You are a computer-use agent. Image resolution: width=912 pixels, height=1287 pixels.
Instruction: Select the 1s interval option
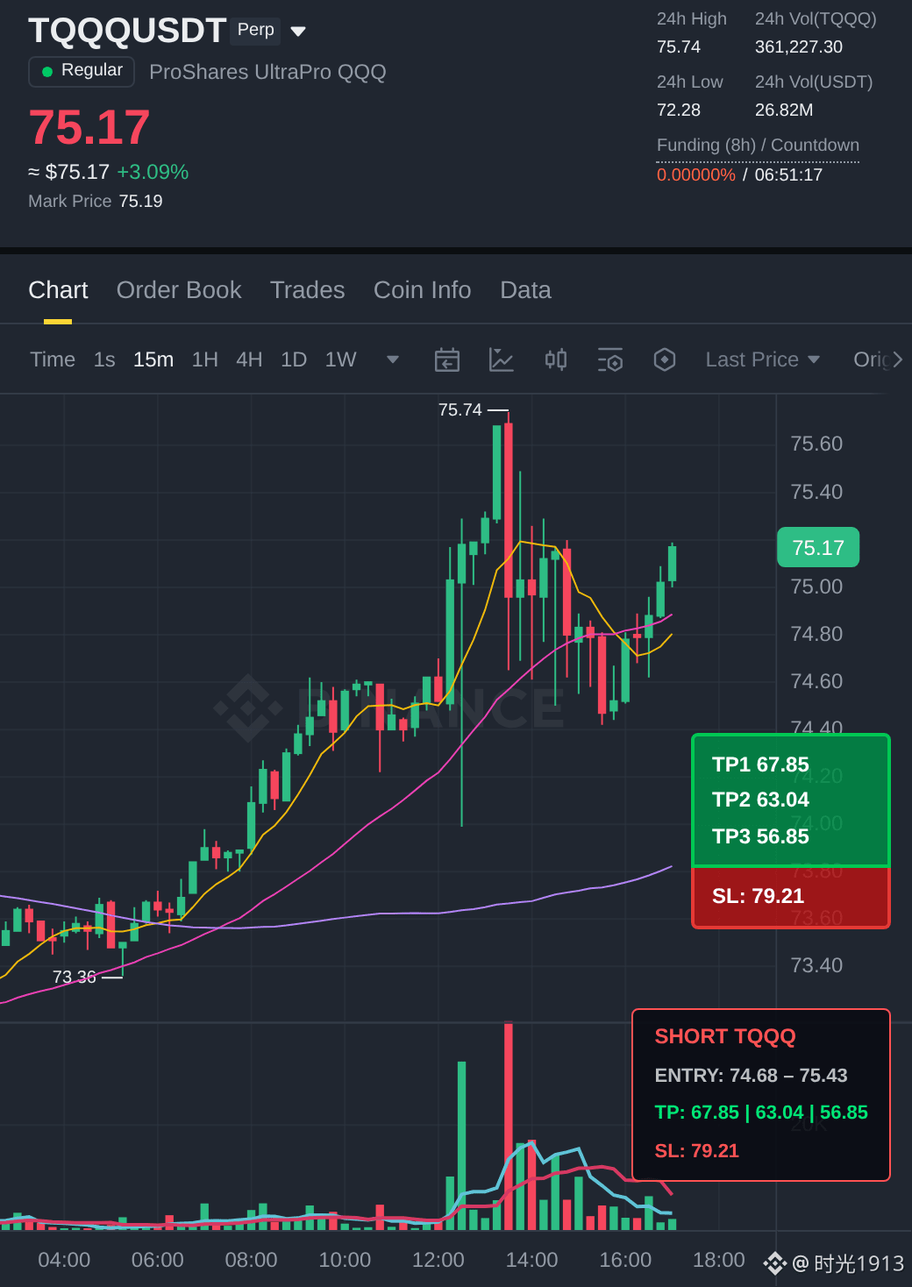(104, 359)
